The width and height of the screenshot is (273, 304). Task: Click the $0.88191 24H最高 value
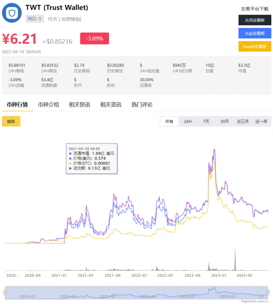17,65
